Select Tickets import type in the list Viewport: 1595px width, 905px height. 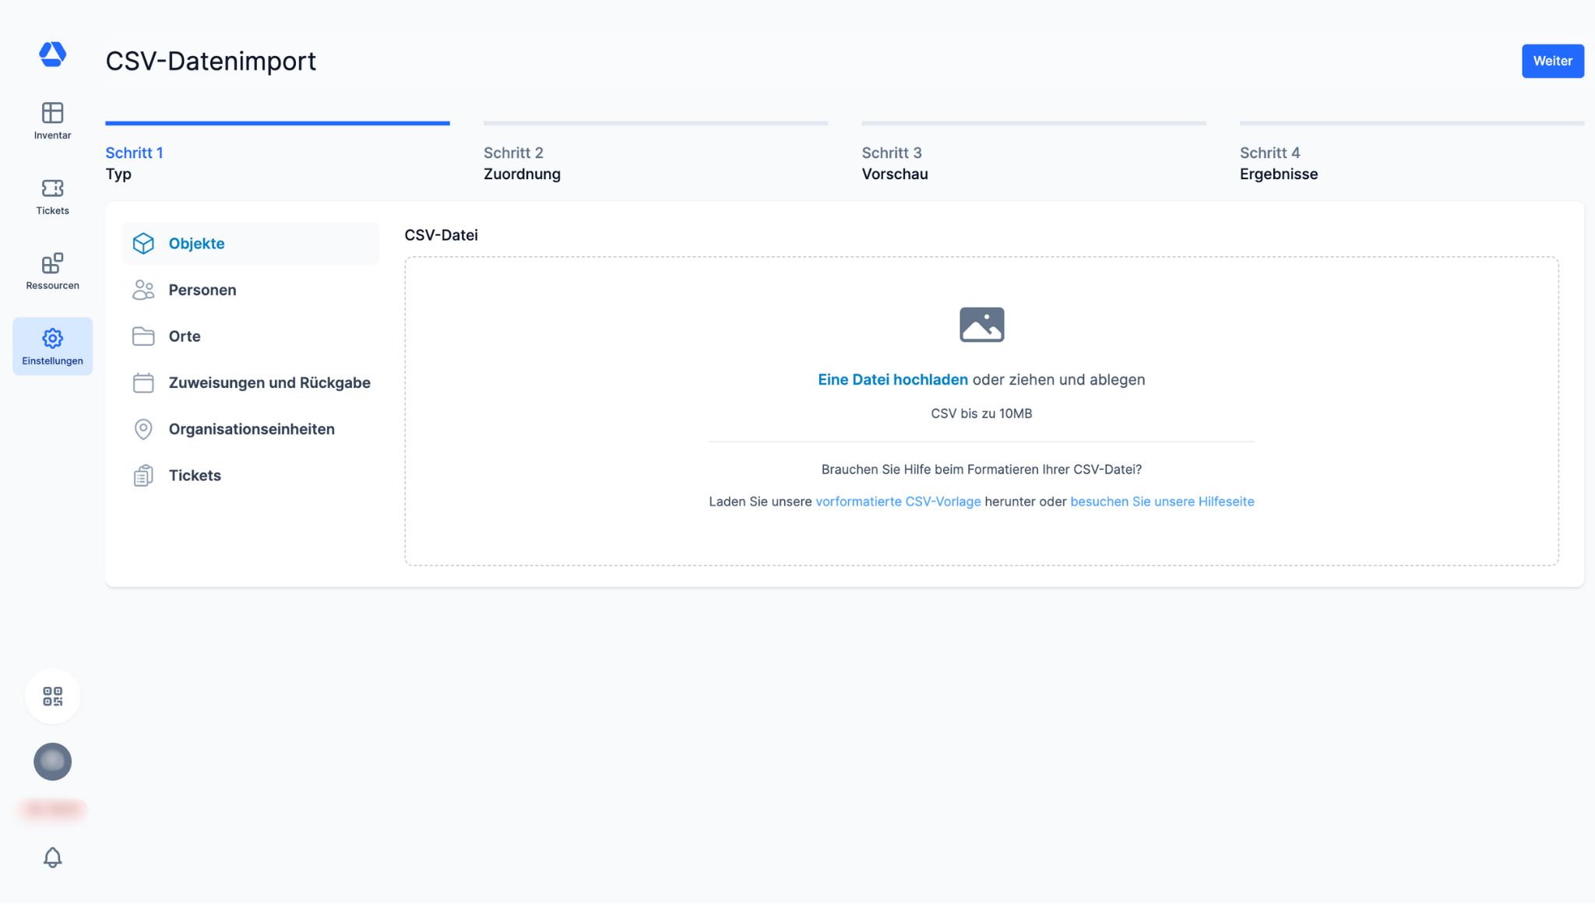(x=195, y=476)
